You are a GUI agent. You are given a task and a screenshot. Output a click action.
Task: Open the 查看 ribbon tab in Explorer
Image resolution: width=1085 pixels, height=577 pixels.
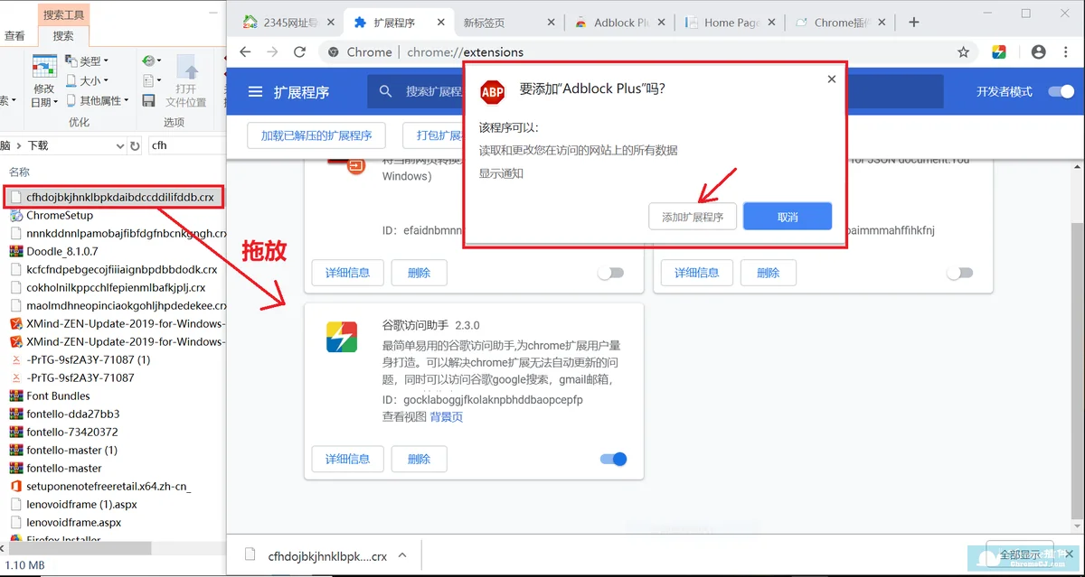click(14, 36)
